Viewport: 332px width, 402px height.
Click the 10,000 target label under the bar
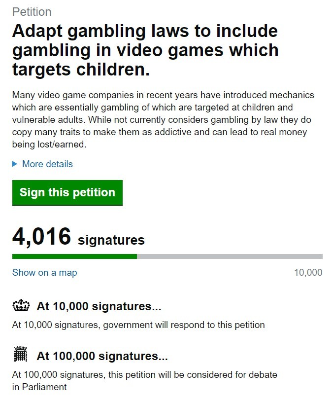tap(308, 273)
